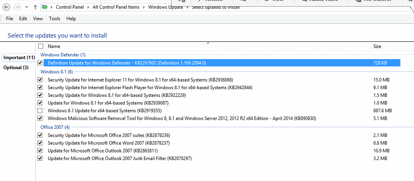Select Update for Microsoft Office Outlook 2007 (KB2863811) row text

103,151
